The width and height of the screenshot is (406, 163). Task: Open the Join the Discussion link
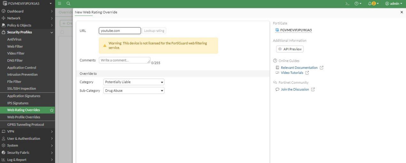coord(295,89)
